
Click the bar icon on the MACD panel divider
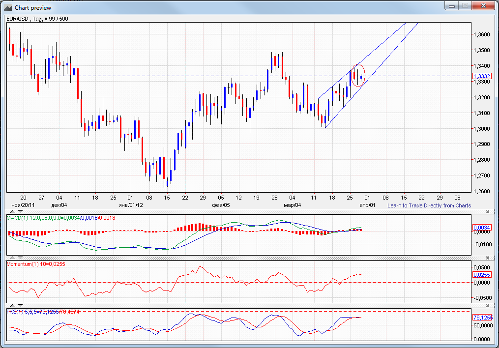[20, 211]
